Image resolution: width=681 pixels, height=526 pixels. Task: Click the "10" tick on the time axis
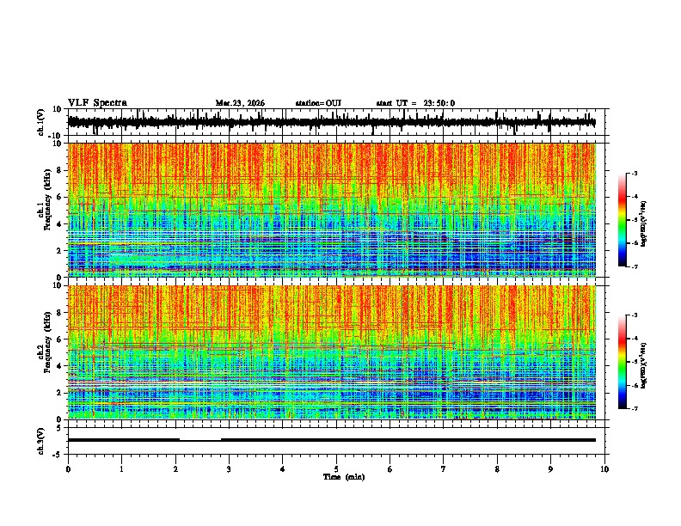click(x=604, y=469)
